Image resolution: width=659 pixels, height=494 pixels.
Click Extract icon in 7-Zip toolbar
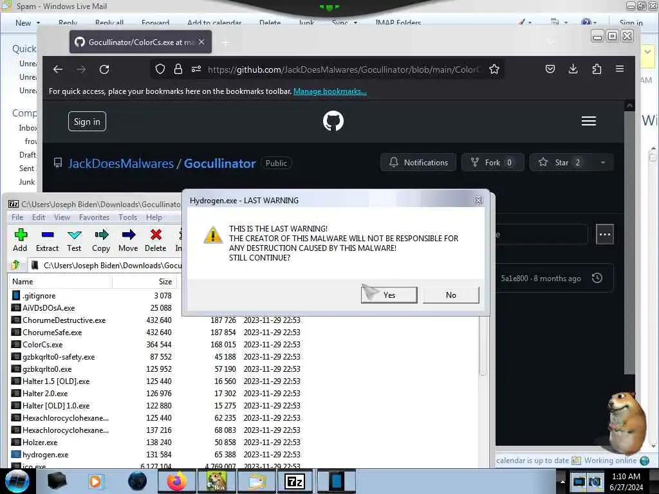(47, 240)
